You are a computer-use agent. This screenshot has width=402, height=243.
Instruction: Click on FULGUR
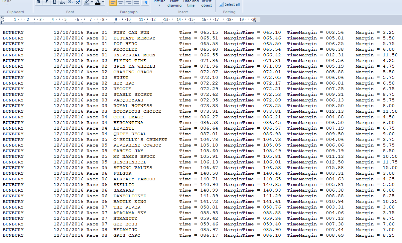tap(122, 173)
